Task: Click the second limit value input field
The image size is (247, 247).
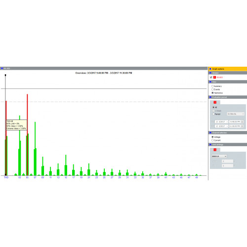Action: pos(227,165)
